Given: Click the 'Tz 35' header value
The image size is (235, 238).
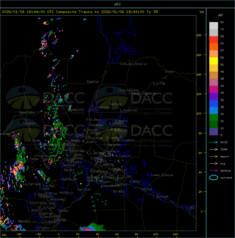Looking at the screenshot, I should click(152, 12).
